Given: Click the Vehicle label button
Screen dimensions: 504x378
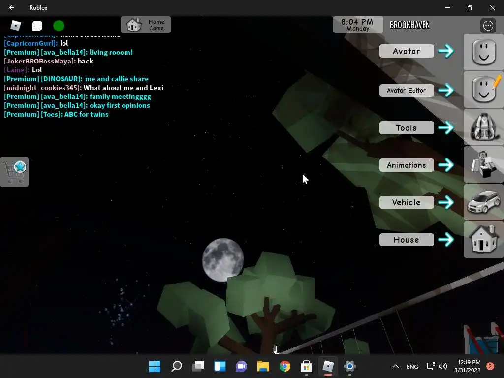Looking at the screenshot, I should [406, 202].
